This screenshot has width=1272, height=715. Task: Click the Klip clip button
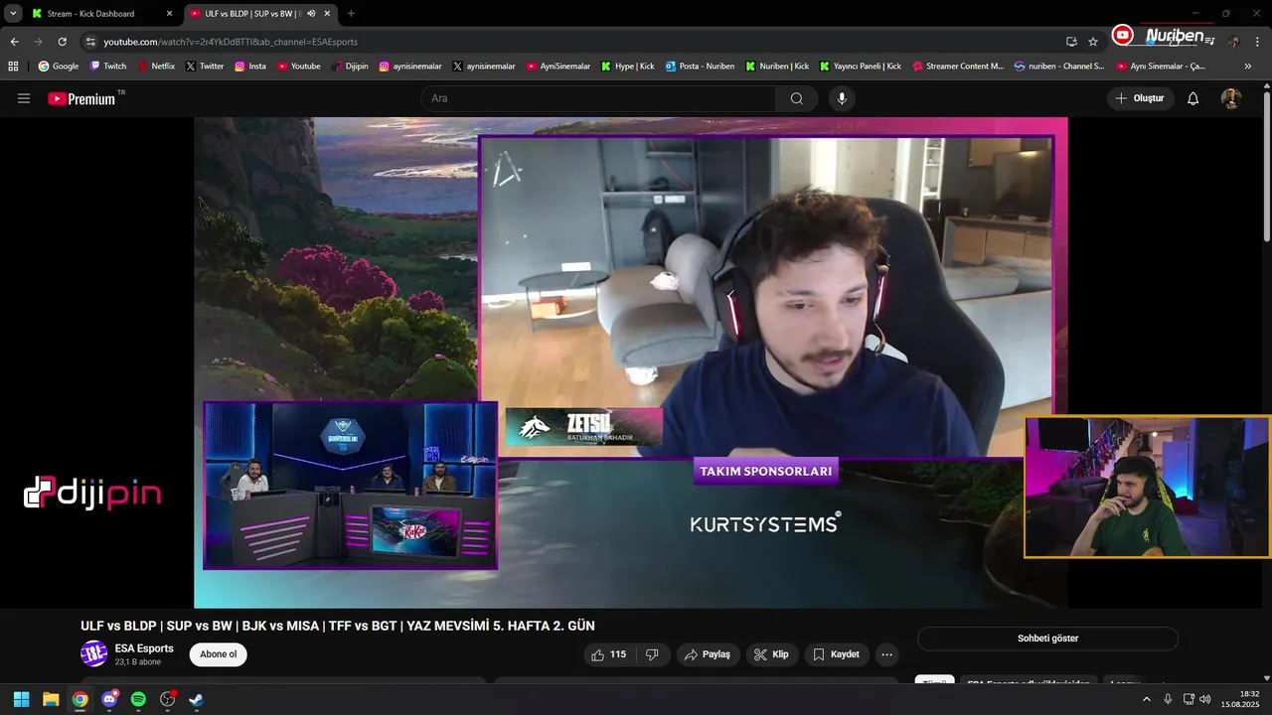[x=771, y=654]
